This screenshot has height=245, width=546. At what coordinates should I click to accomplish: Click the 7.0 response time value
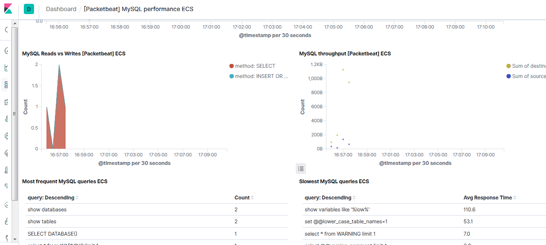467,233
